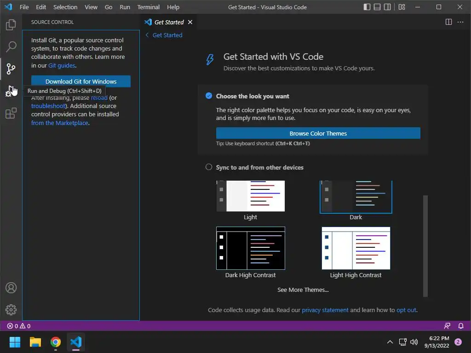Click the clock and date in taskbar
This screenshot has width=471, height=353.
pyautogui.click(x=437, y=342)
